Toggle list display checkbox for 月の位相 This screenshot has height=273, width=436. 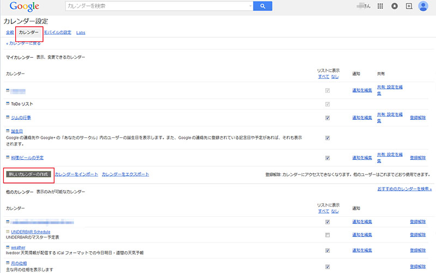pyautogui.click(x=328, y=266)
